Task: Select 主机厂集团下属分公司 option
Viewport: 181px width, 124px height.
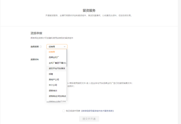Action: [57, 63]
